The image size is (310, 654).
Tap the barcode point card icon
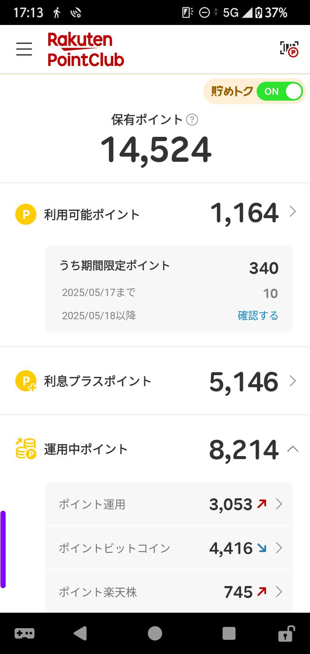pos(289,49)
